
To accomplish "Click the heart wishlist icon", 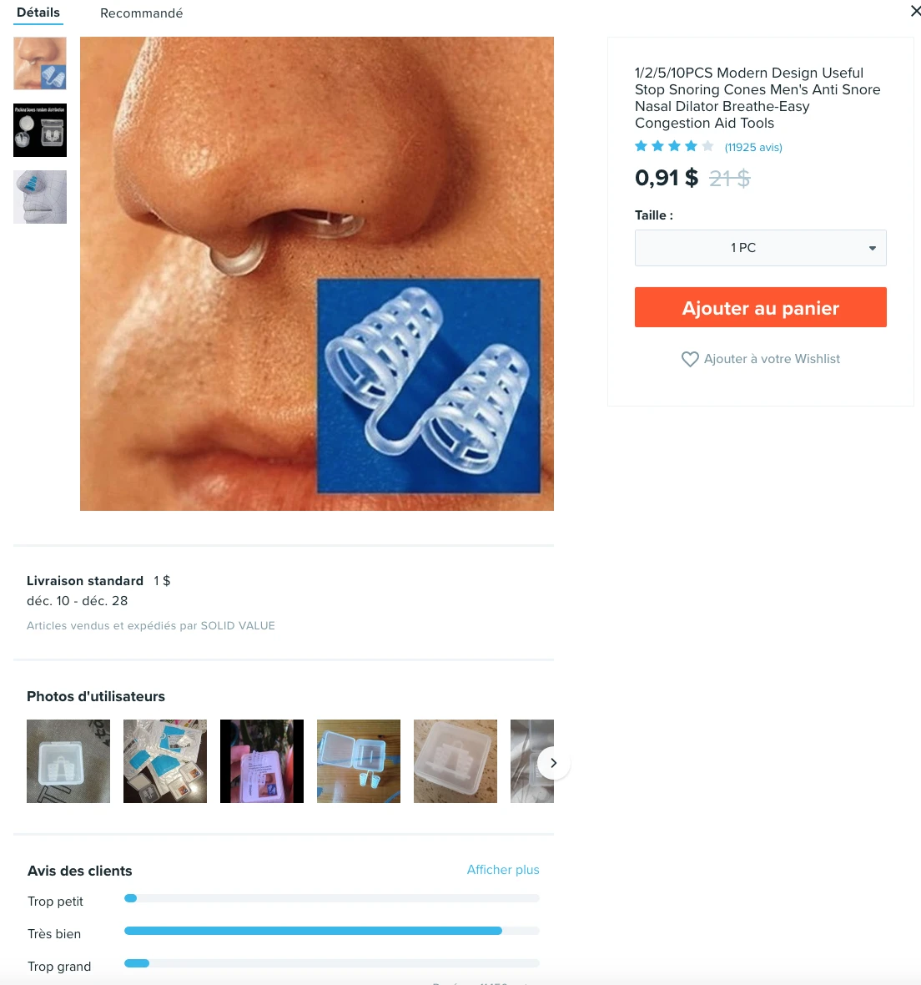I will click(689, 359).
